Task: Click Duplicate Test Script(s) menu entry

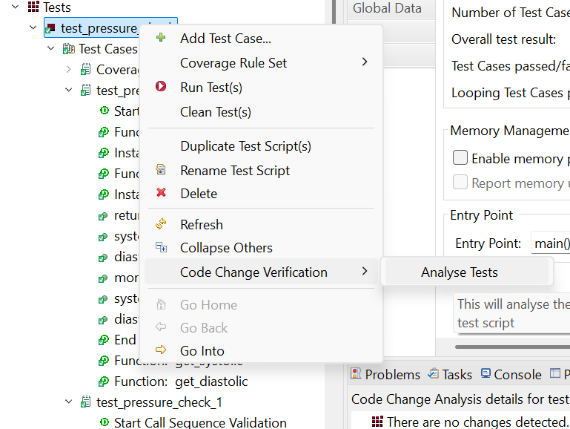Action: 245,146
